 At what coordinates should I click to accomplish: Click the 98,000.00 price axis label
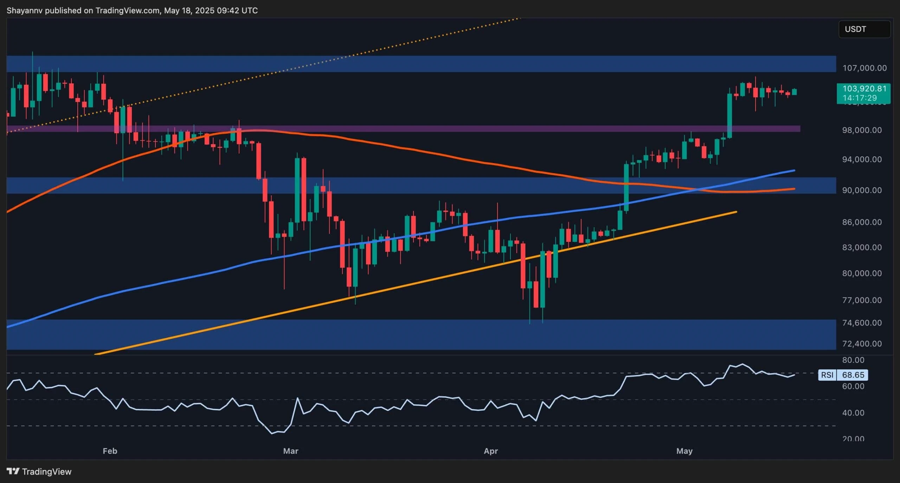862,130
